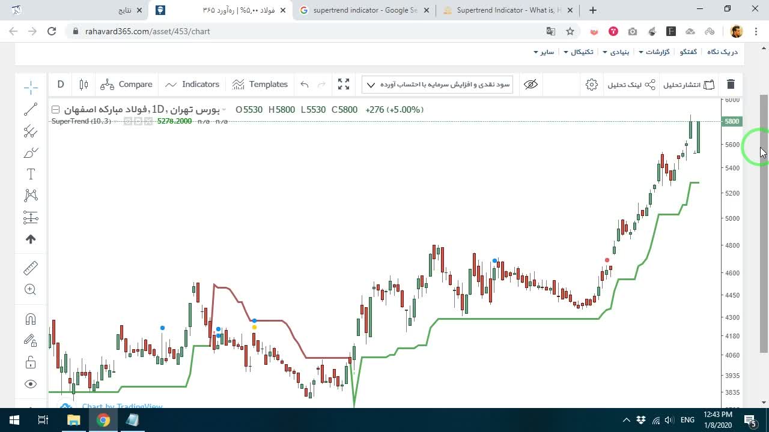Collapse the chart legend with minus box
This screenshot has width=769, height=432.
click(56, 109)
